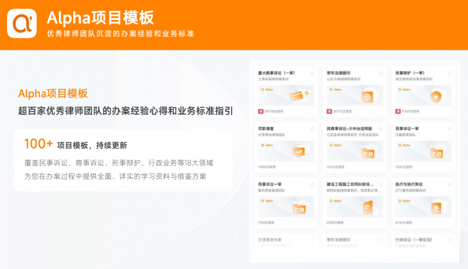Viewport: 468px width, 269px height.
Task: Click the orange Alpha项目模板 subheading
Action: point(53,94)
